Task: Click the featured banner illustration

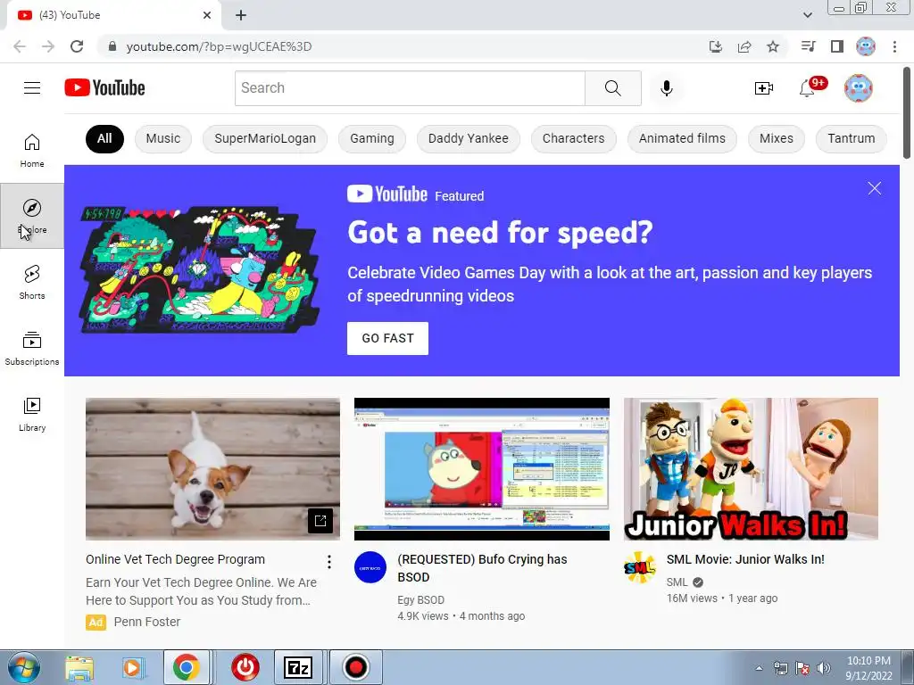Action: point(200,269)
